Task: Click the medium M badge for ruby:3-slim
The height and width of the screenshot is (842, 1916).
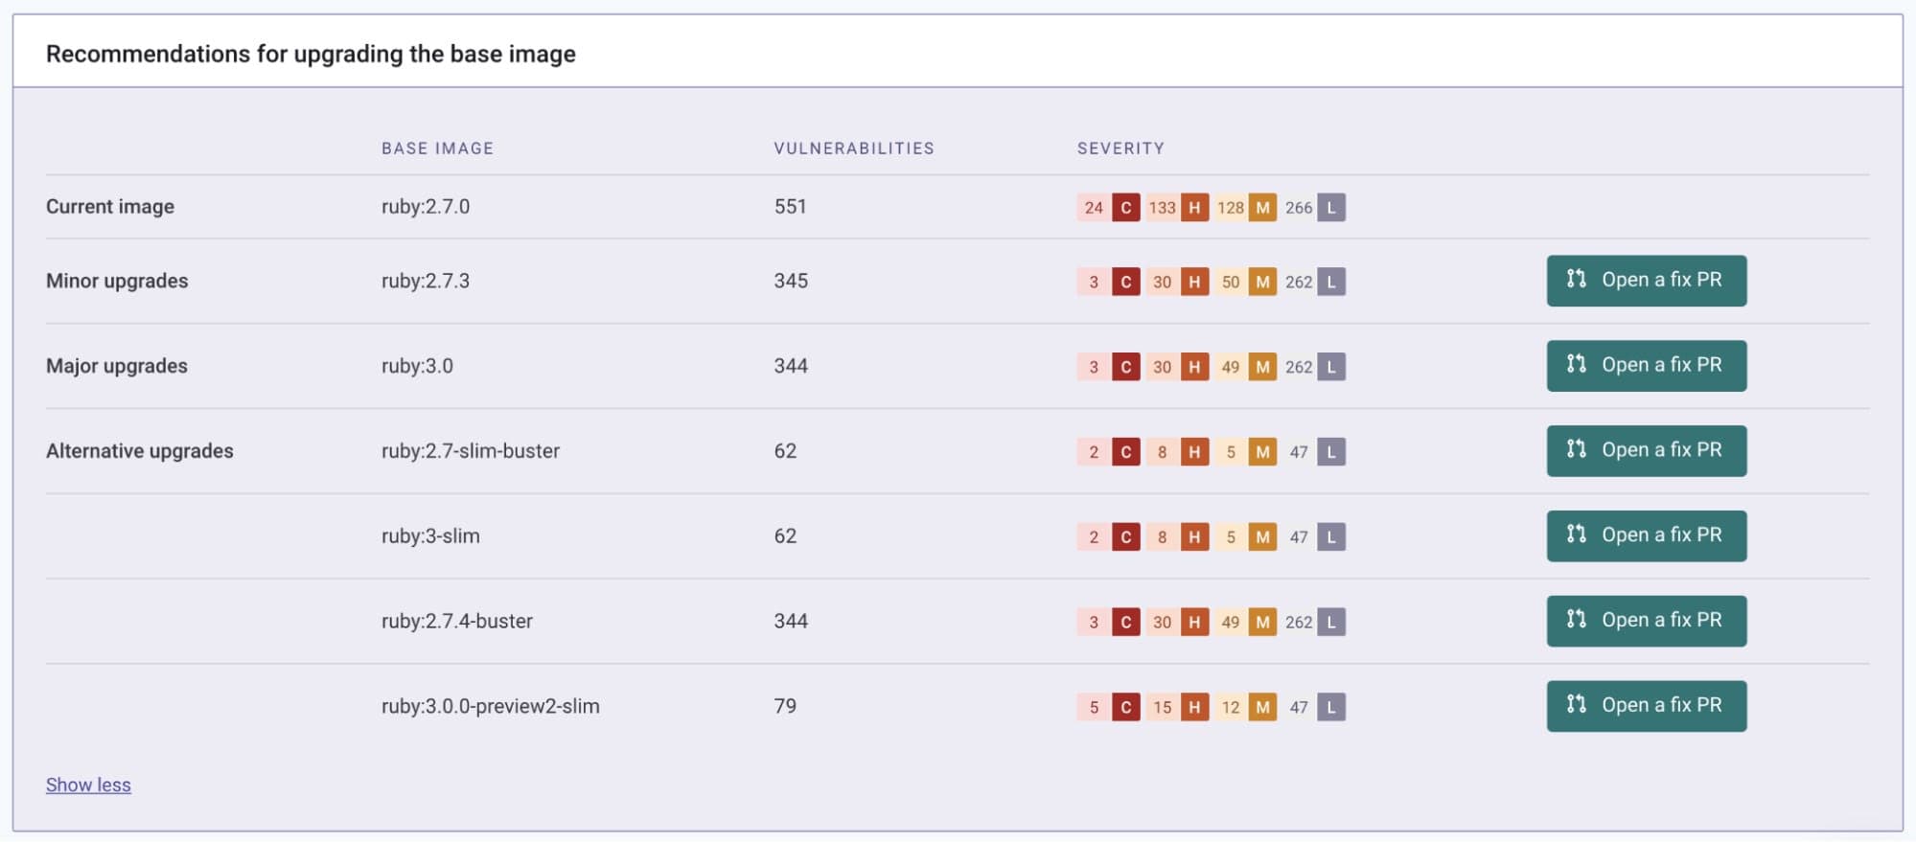Action: pyautogui.click(x=1263, y=537)
